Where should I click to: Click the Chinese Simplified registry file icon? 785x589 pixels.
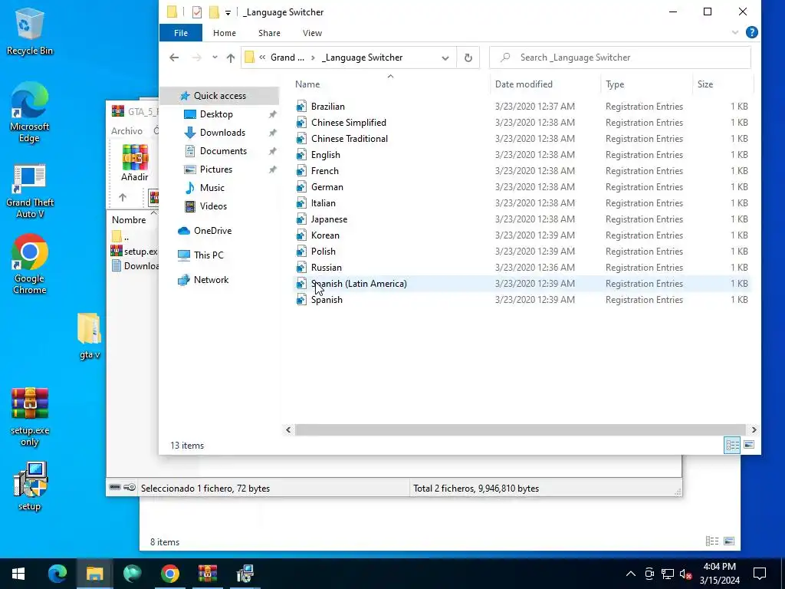coord(301,122)
